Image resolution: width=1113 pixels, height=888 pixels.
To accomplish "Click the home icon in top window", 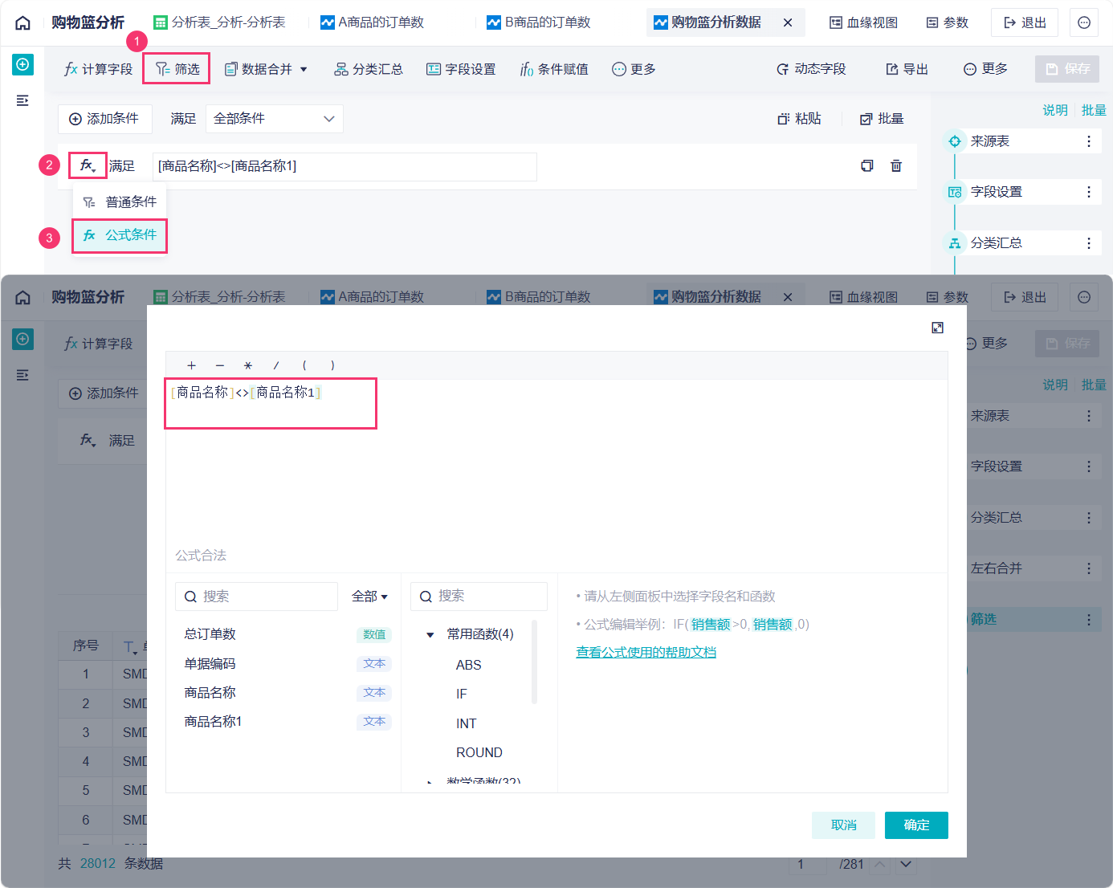I will click(23, 22).
